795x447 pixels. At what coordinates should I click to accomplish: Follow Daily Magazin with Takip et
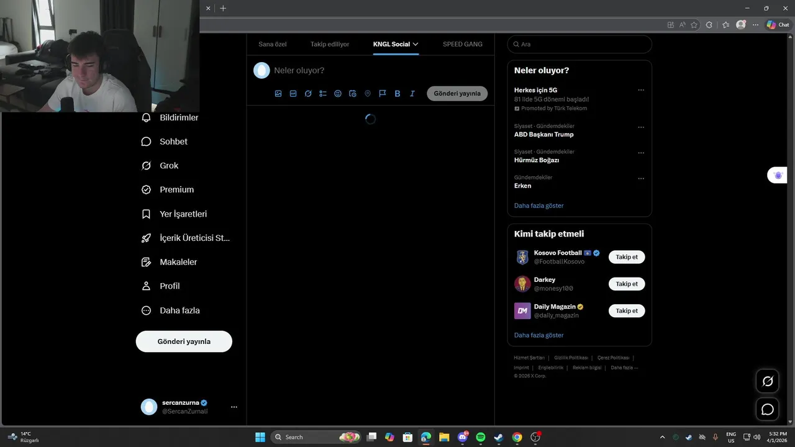coord(627,310)
